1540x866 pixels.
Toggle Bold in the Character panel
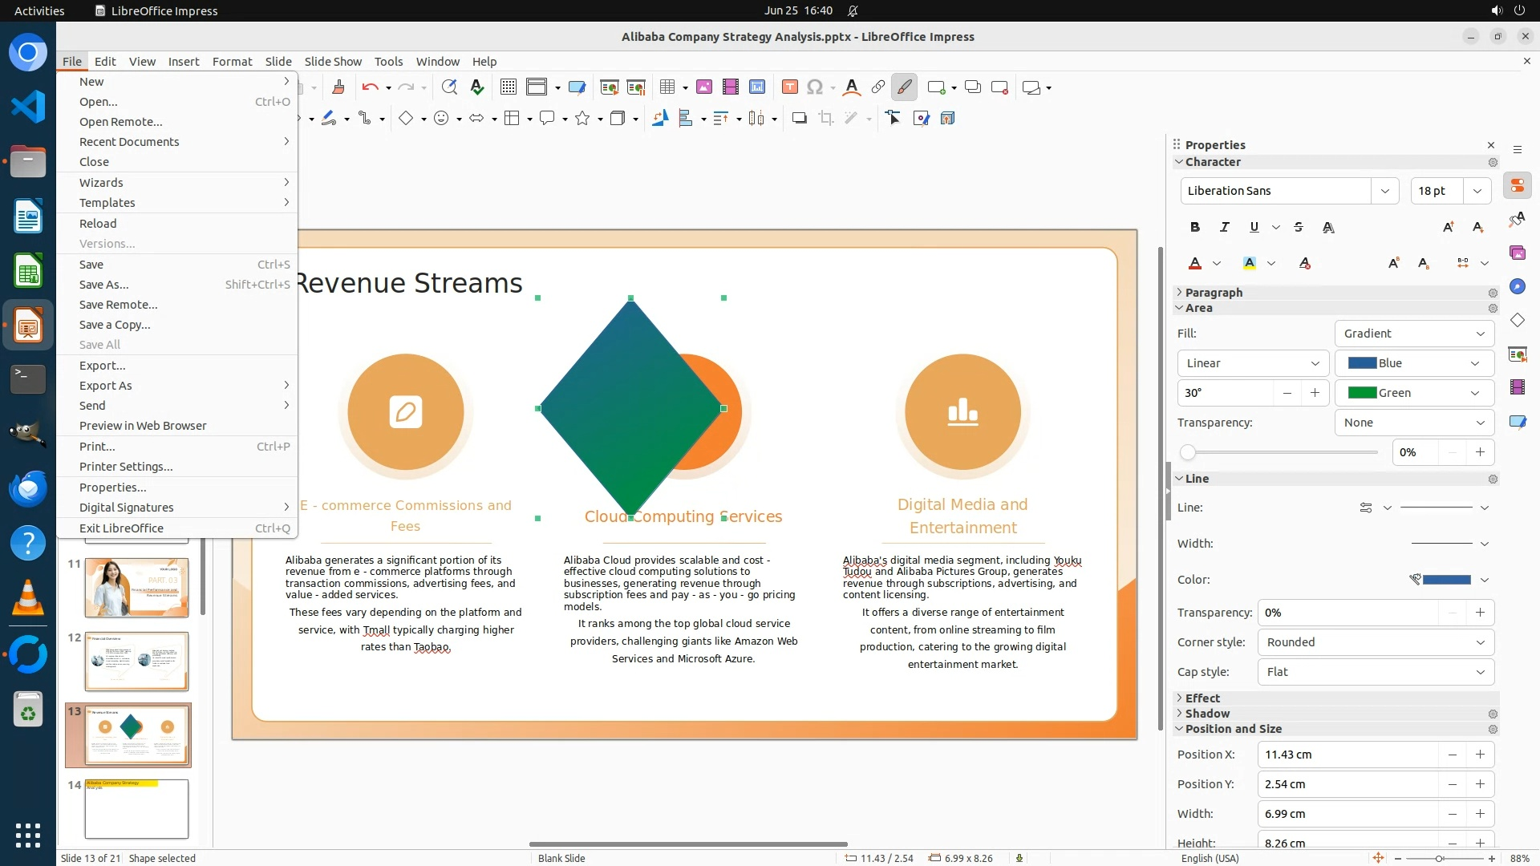1194,227
